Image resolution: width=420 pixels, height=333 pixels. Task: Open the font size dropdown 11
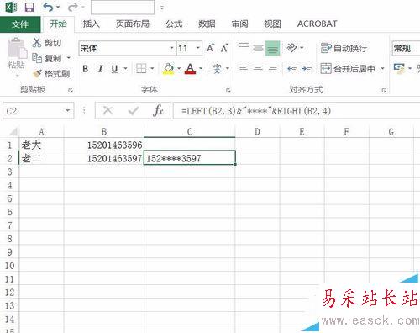point(197,48)
